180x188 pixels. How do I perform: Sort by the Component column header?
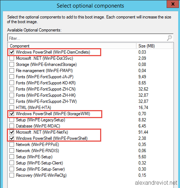pyautogui.click(x=72, y=46)
